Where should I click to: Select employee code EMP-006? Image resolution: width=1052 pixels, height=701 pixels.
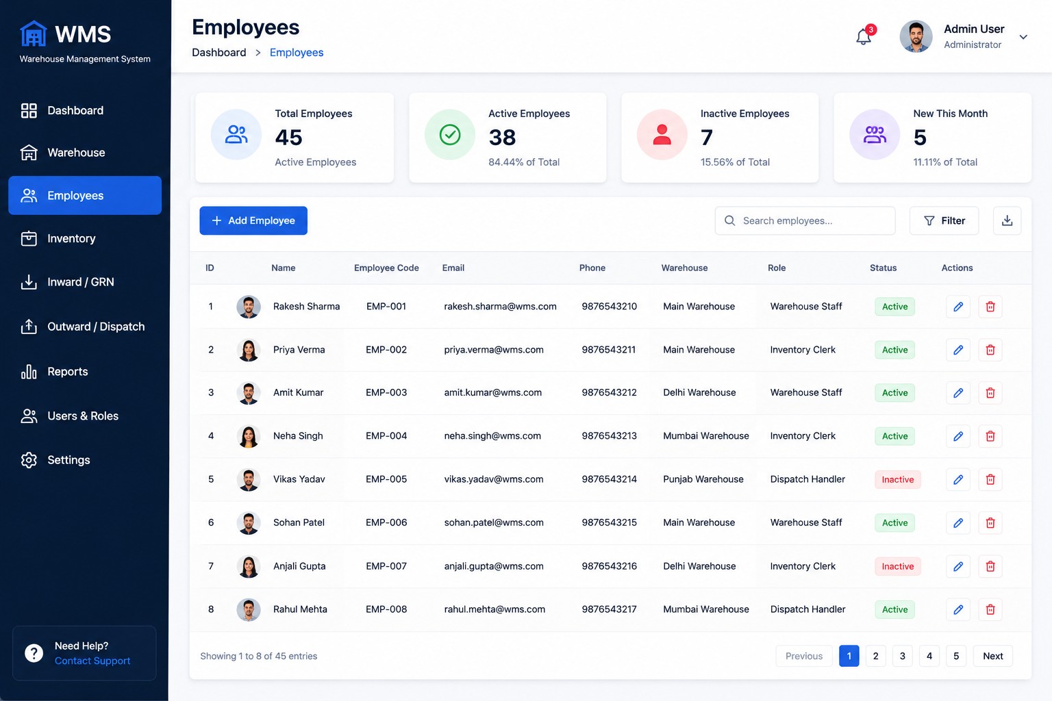coord(386,523)
